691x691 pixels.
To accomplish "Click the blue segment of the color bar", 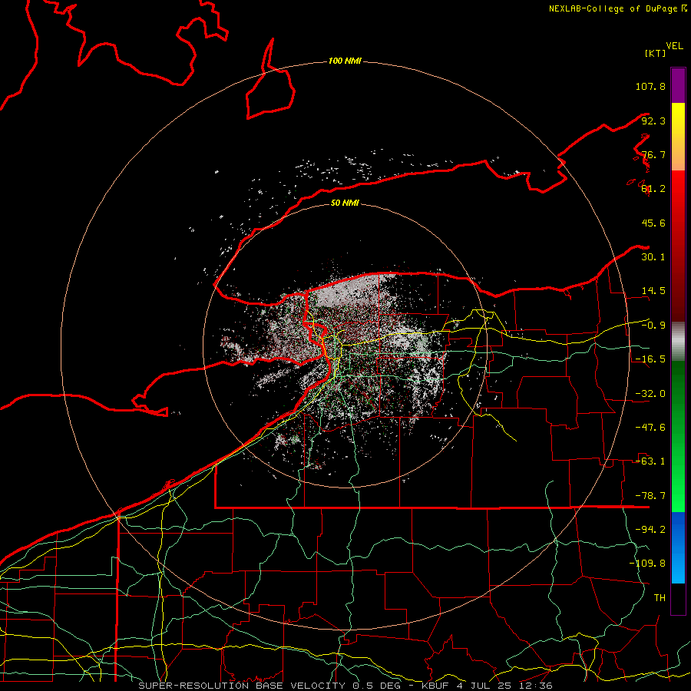I will click(x=678, y=547).
